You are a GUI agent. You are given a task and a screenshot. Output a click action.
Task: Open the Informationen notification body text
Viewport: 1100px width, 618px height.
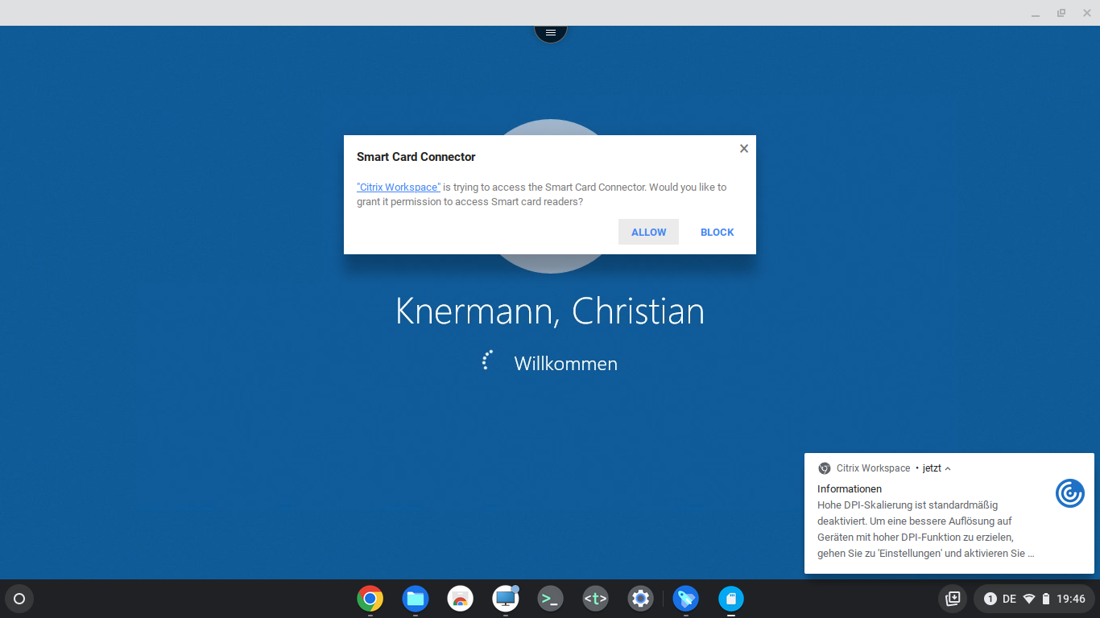926,529
